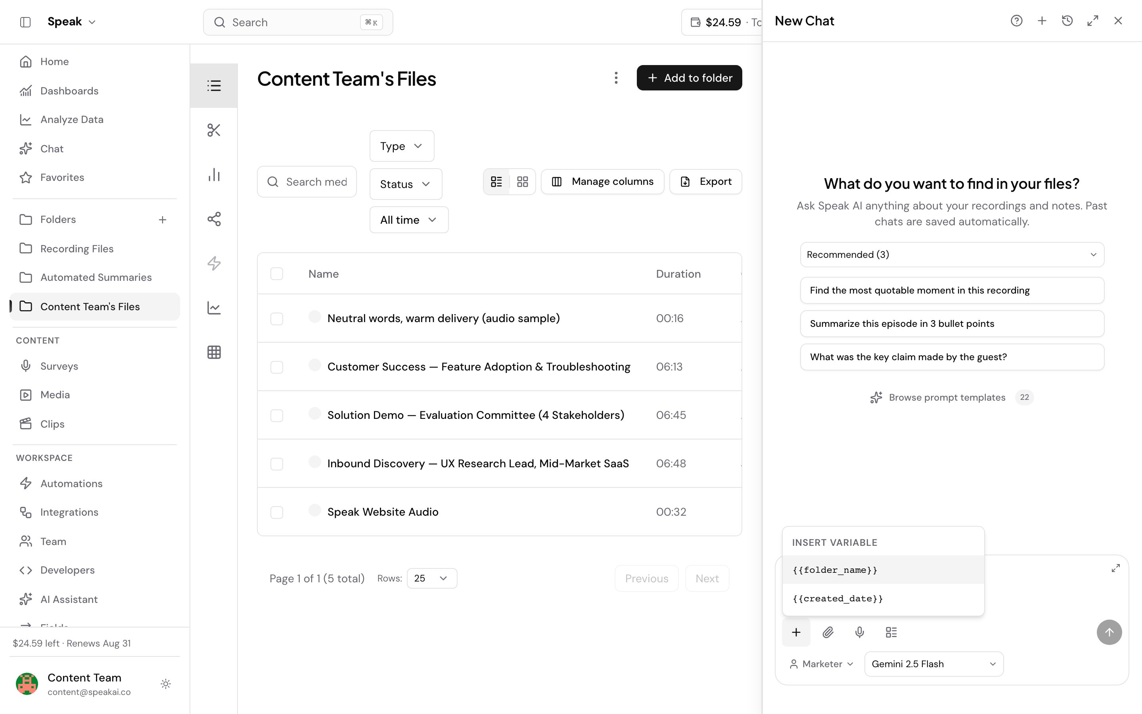Open the Type filter dropdown
This screenshot has width=1142, height=714.
point(402,146)
